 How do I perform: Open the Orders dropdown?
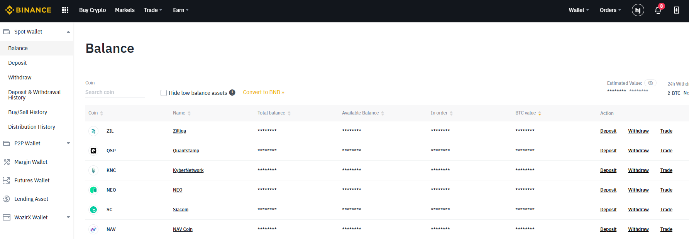pyautogui.click(x=610, y=10)
